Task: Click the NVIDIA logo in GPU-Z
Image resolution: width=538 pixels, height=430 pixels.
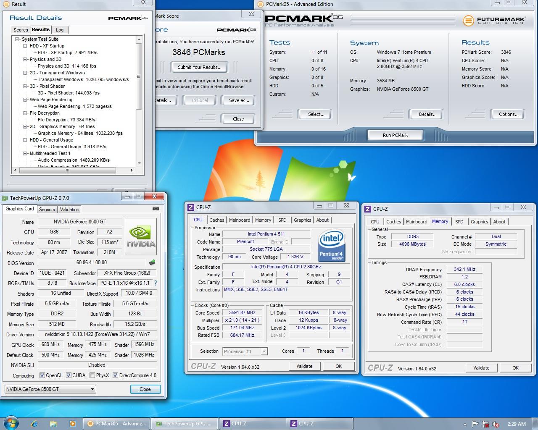Action: [x=141, y=237]
